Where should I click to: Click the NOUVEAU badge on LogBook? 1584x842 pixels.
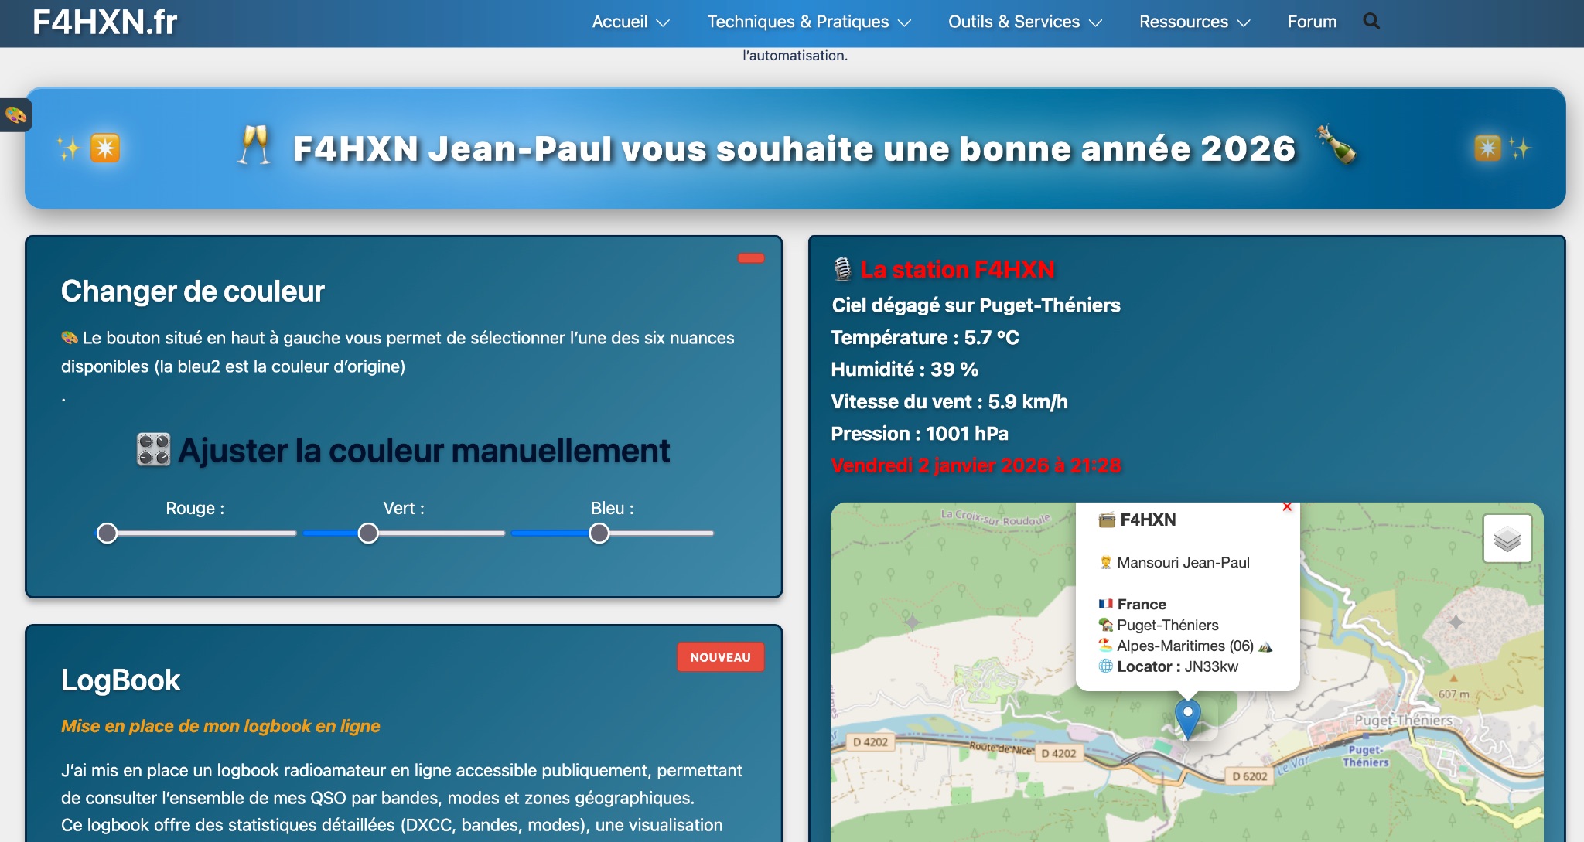click(x=720, y=657)
